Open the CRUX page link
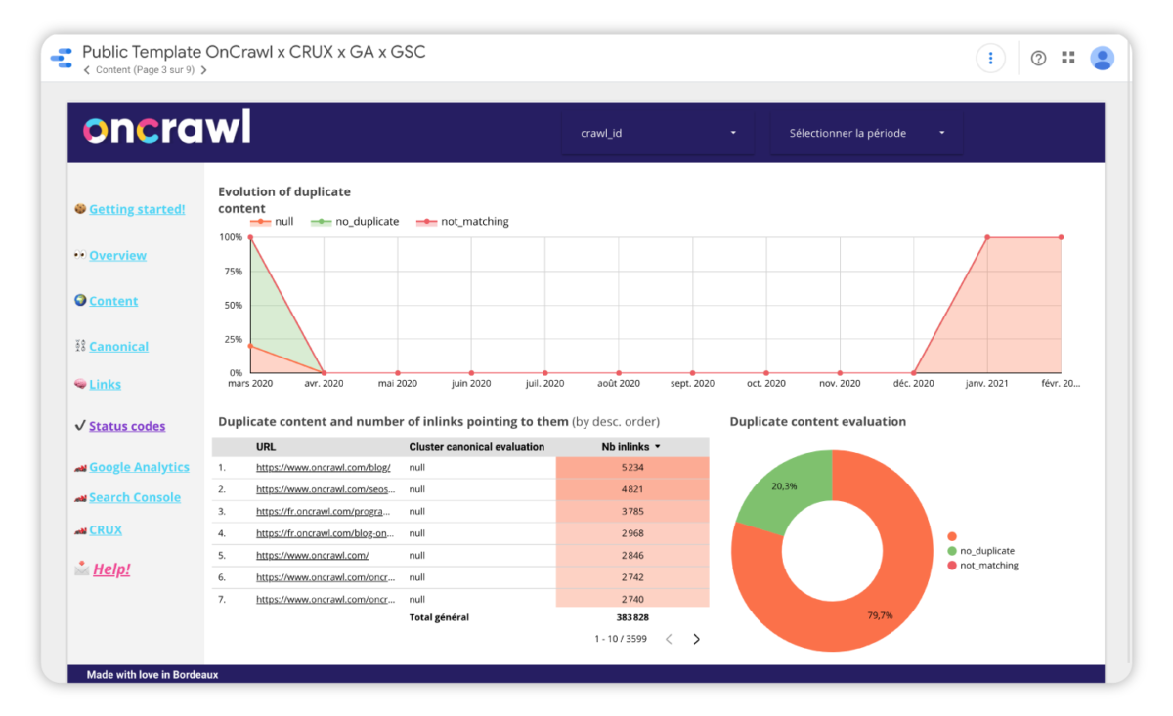Image resolution: width=1173 pixels, height=716 pixels. 106,530
